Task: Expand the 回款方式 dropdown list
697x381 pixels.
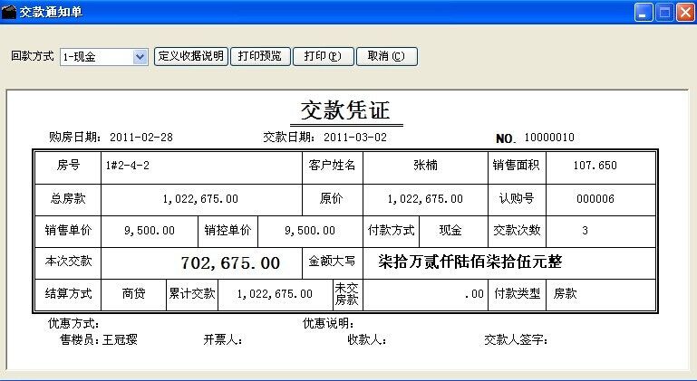Action: point(140,56)
